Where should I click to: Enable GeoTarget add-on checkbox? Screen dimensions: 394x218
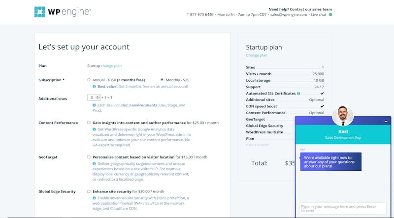(89, 157)
